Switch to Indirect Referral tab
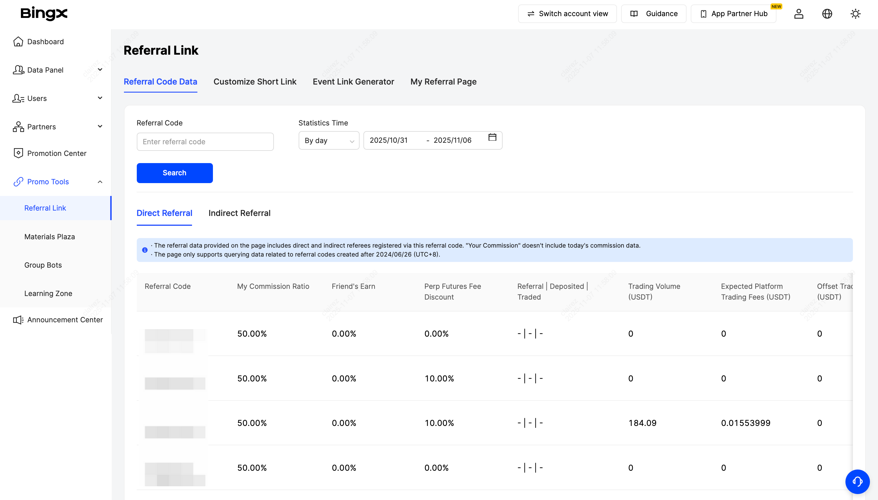 point(239,213)
